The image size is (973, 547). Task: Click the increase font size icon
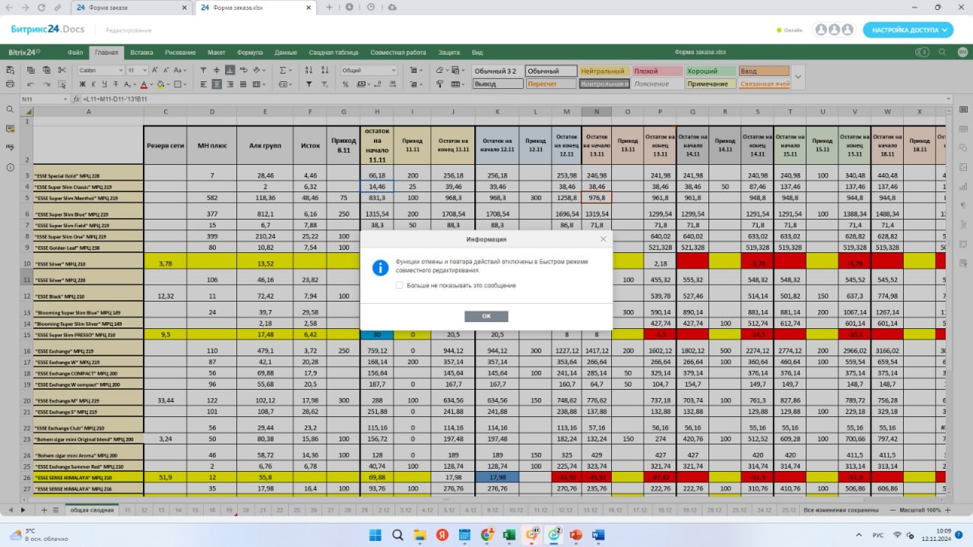pos(154,70)
